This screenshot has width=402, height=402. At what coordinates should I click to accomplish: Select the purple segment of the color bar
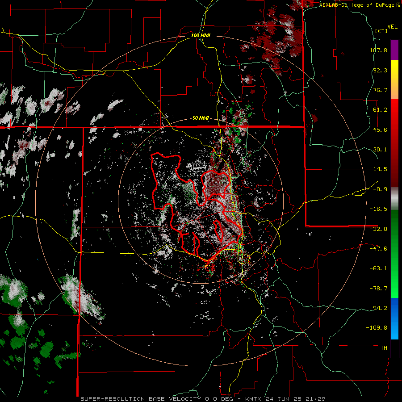(x=394, y=50)
